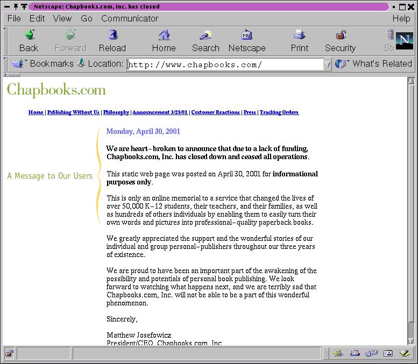Open Address Book from the component bar
The height and width of the screenshot is (364, 418).
388,354
